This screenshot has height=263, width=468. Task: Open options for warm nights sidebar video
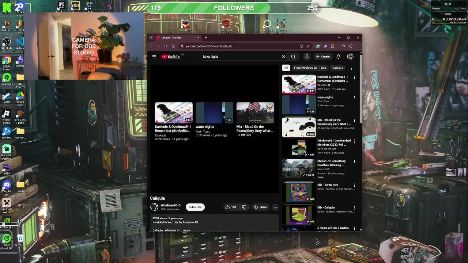354,98
